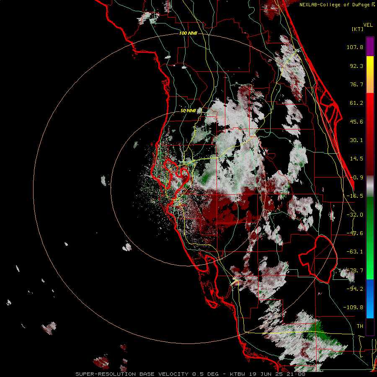The width and height of the screenshot is (377, 377).
Task: Select the 61.2 scale value
Action: (356, 103)
